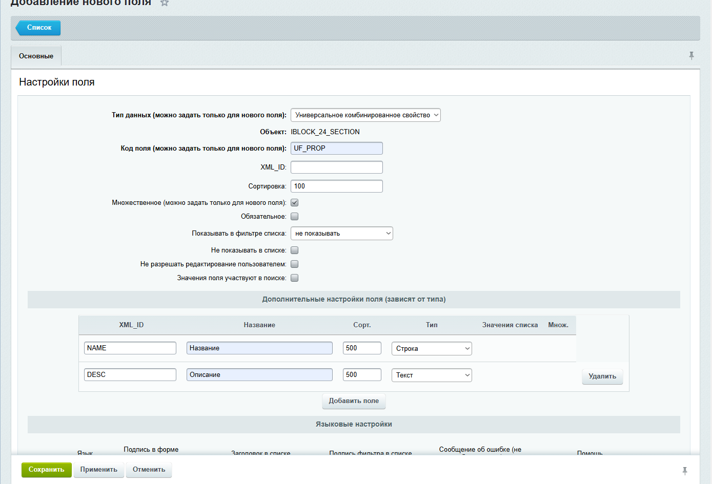Screen dimensions: 712x484
Task: Check Не разрешать редактирование пользователем
Action: (x=295, y=264)
